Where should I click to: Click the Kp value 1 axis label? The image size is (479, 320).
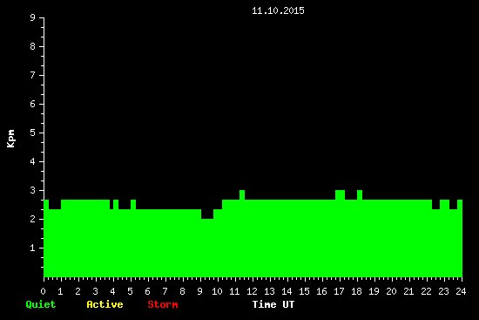[33, 248]
